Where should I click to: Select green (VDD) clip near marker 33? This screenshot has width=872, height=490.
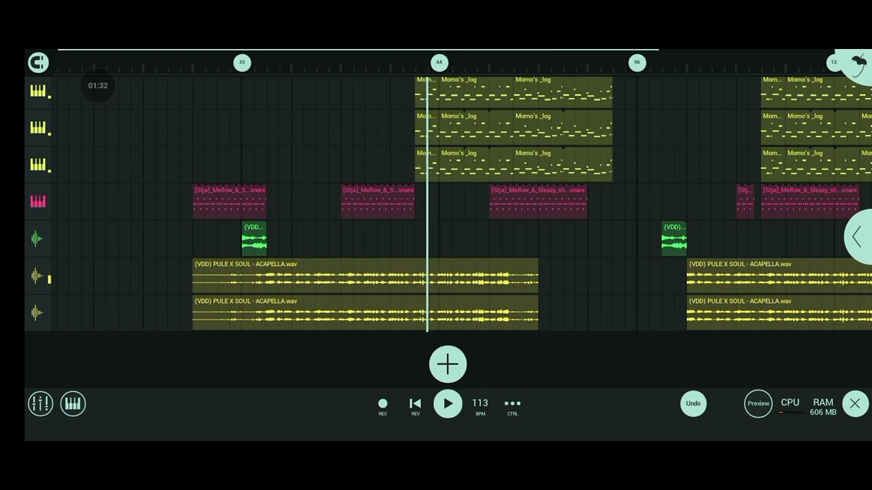[x=254, y=239]
